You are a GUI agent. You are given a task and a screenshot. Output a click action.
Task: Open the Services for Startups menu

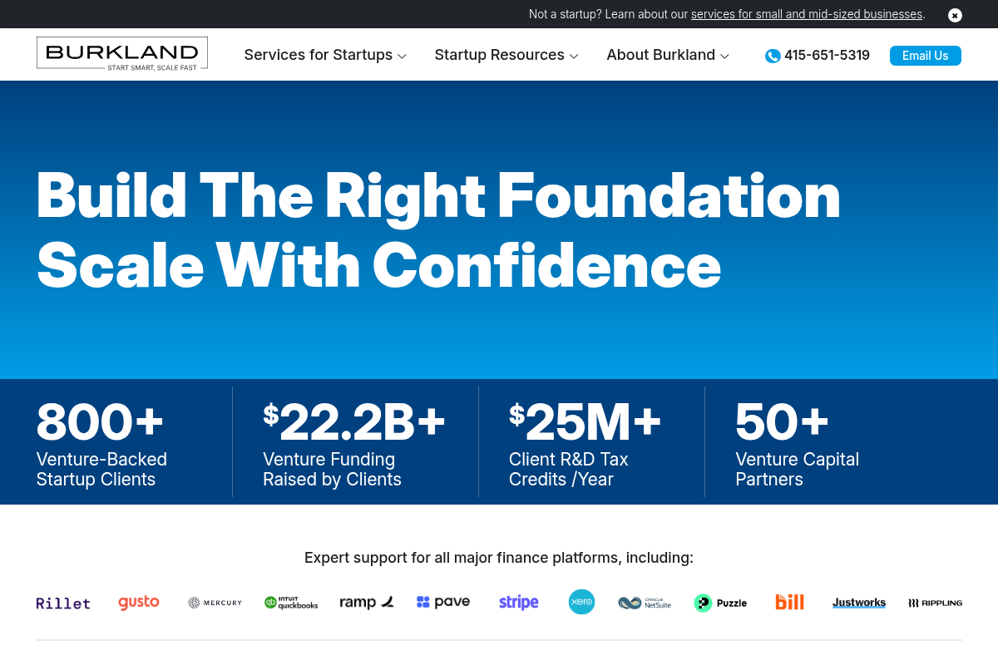pyautogui.click(x=318, y=55)
